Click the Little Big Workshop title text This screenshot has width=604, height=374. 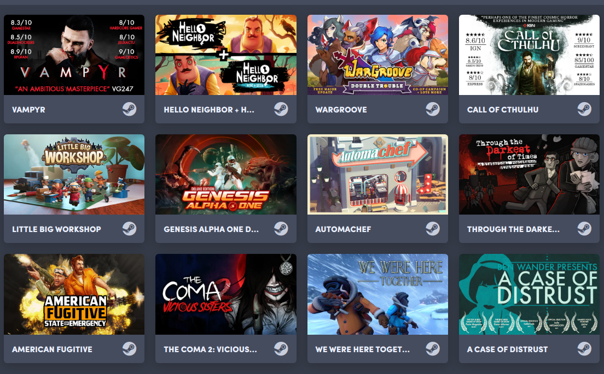tap(57, 229)
